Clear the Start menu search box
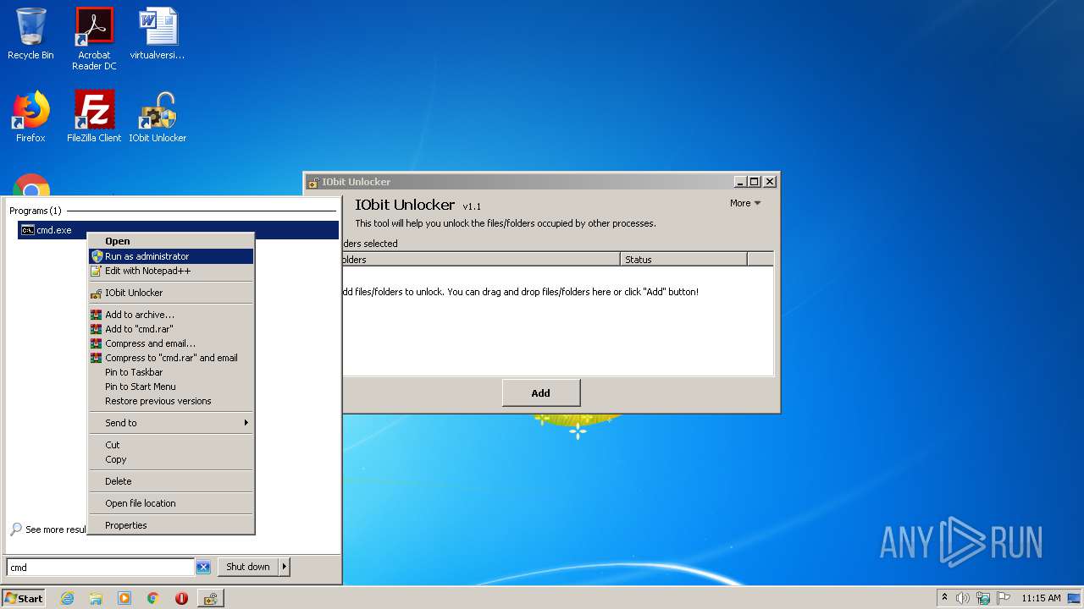 tap(203, 568)
